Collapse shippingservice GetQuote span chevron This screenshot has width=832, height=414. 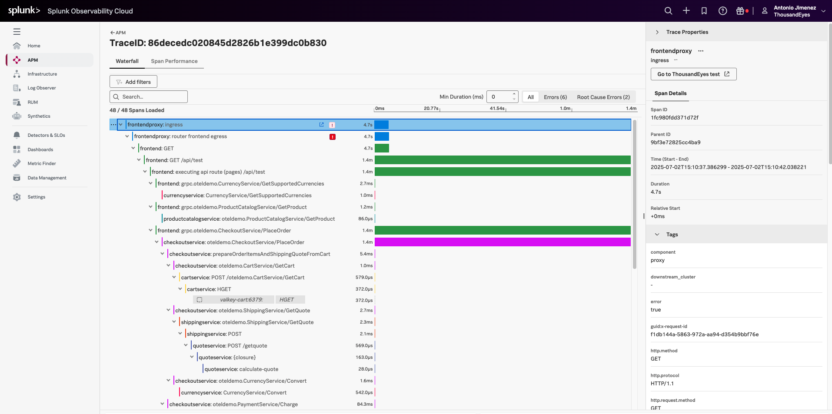[x=174, y=322]
